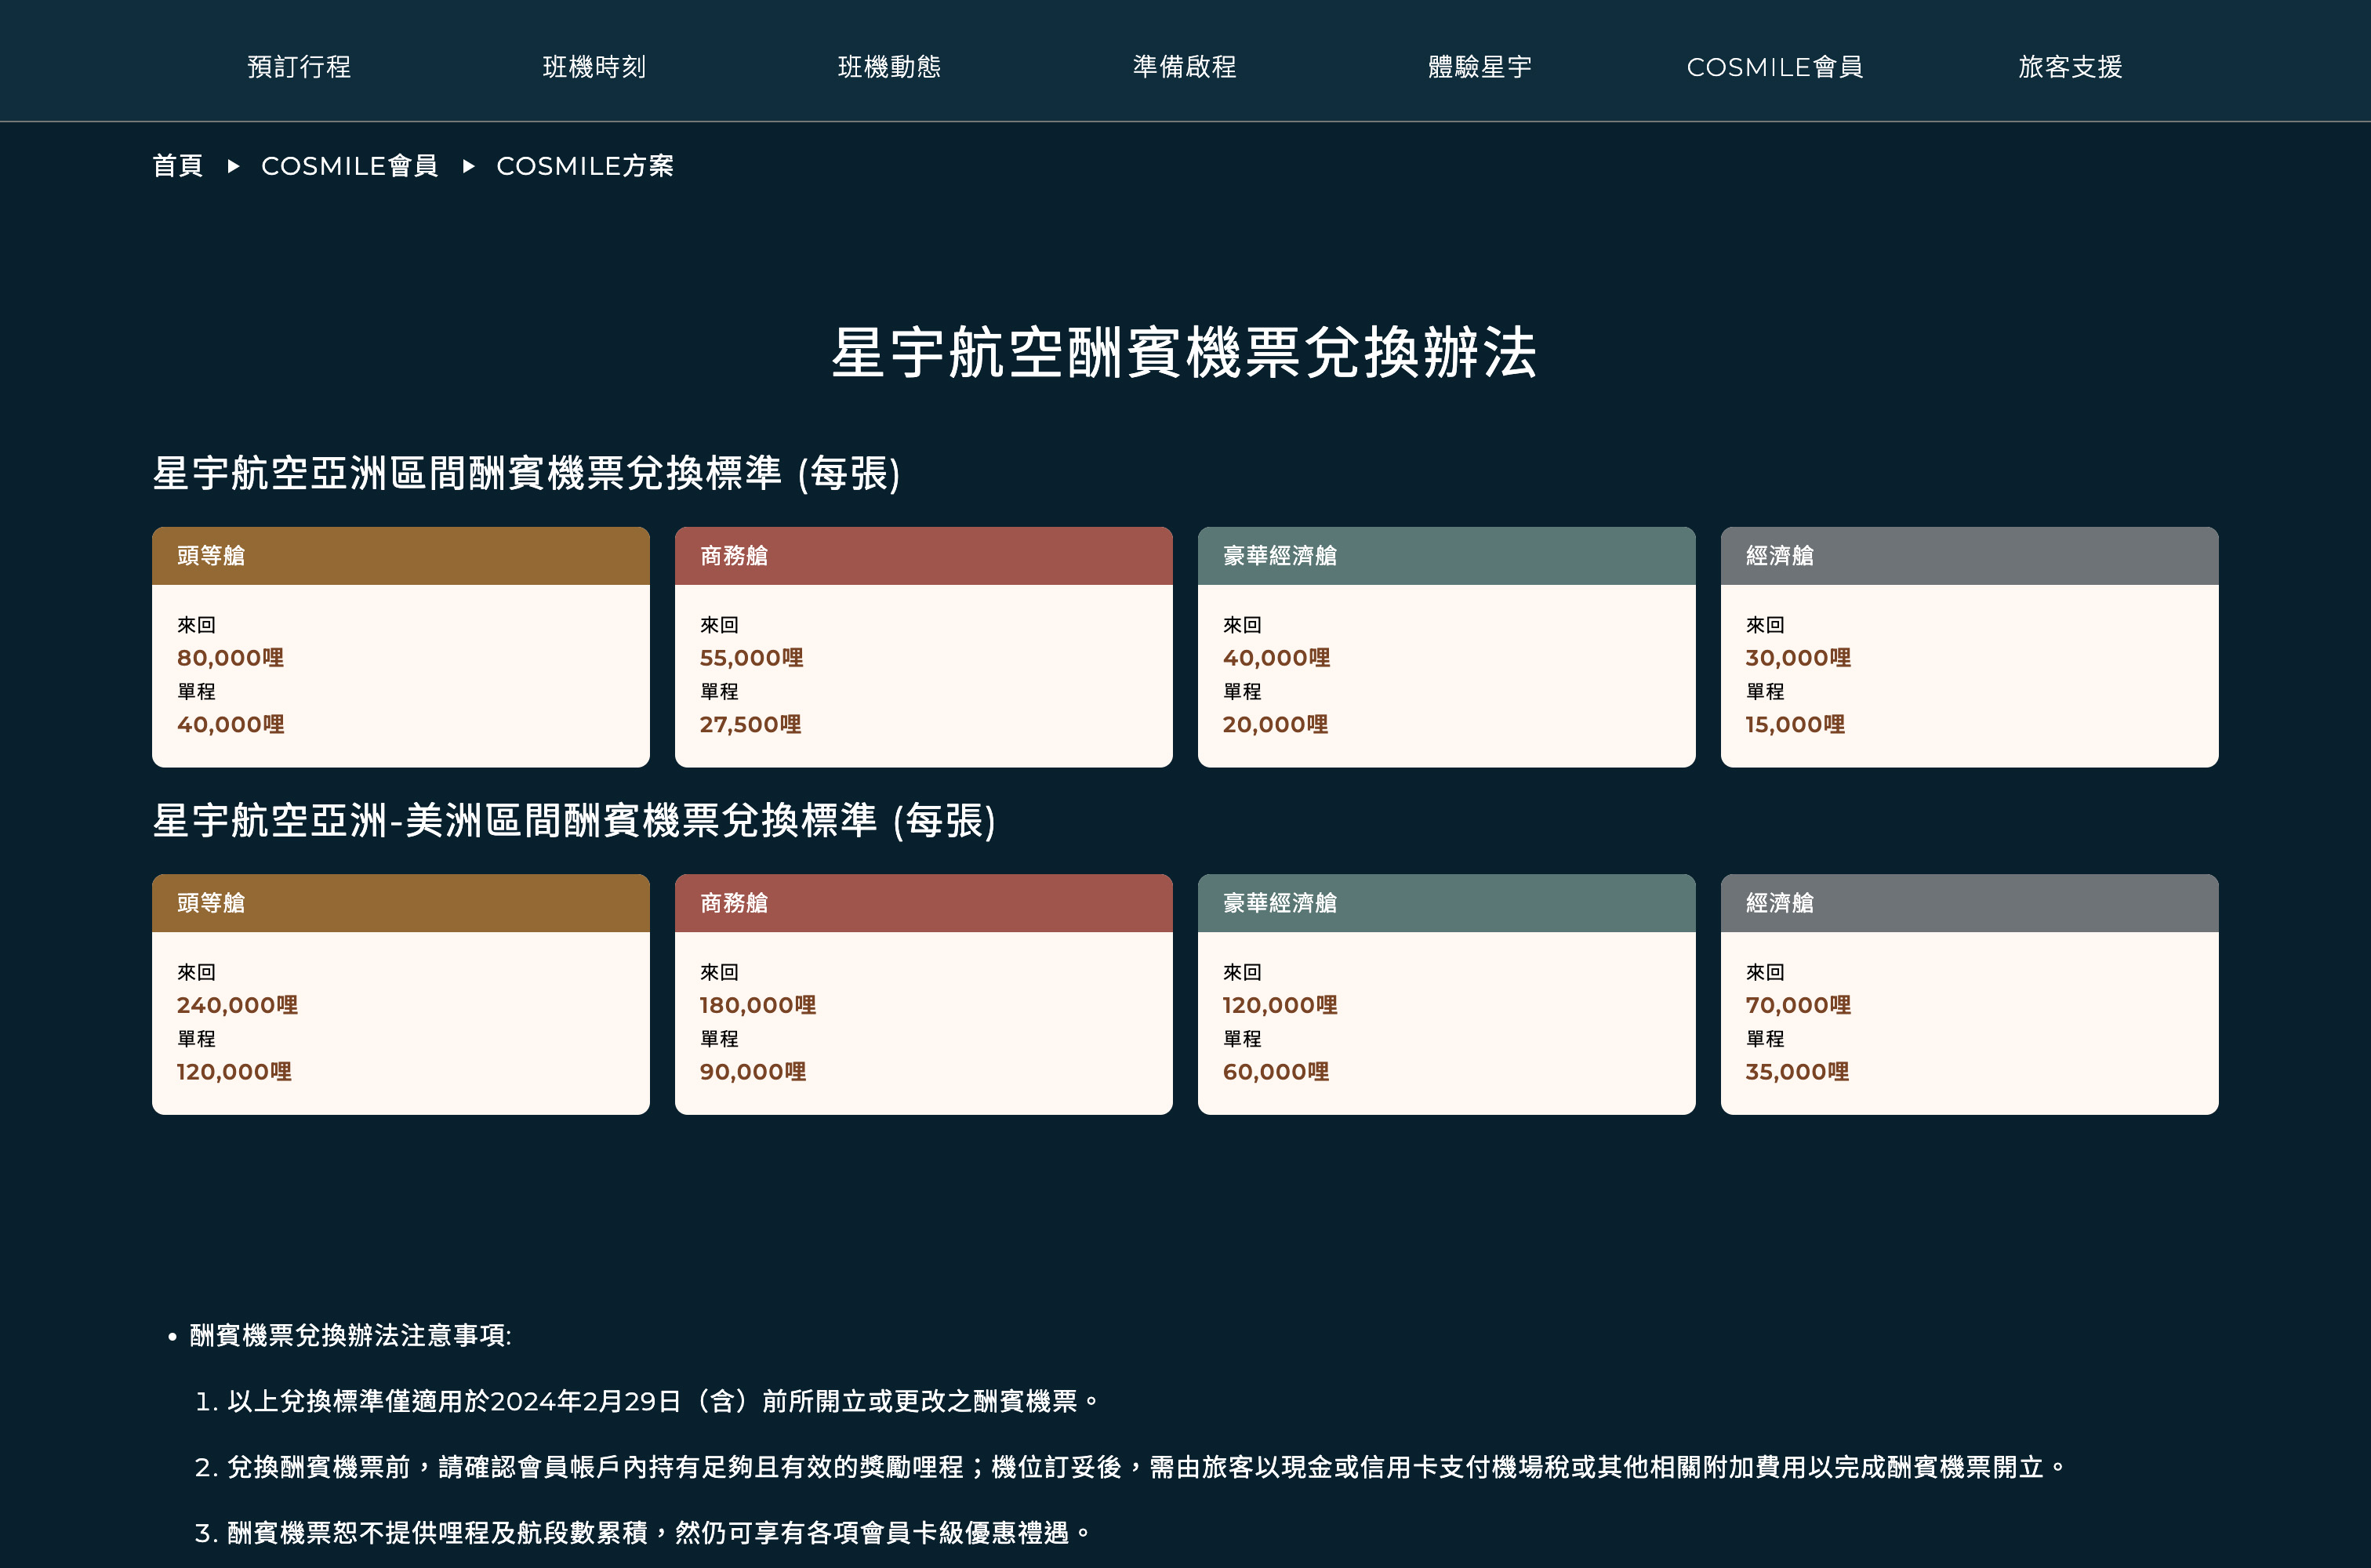Click the 35,000哩 value
The image size is (2371, 1568).
click(1798, 1071)
